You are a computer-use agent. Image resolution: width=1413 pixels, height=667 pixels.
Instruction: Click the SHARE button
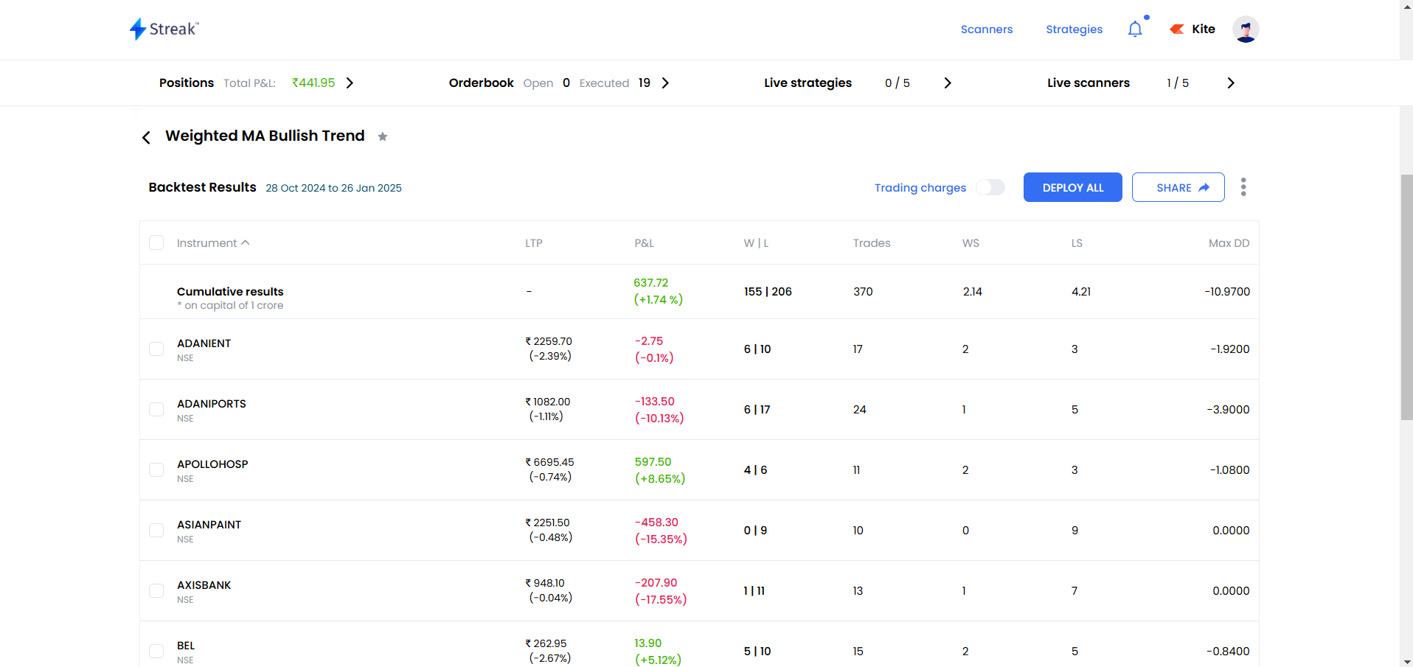coord(1178,187)
